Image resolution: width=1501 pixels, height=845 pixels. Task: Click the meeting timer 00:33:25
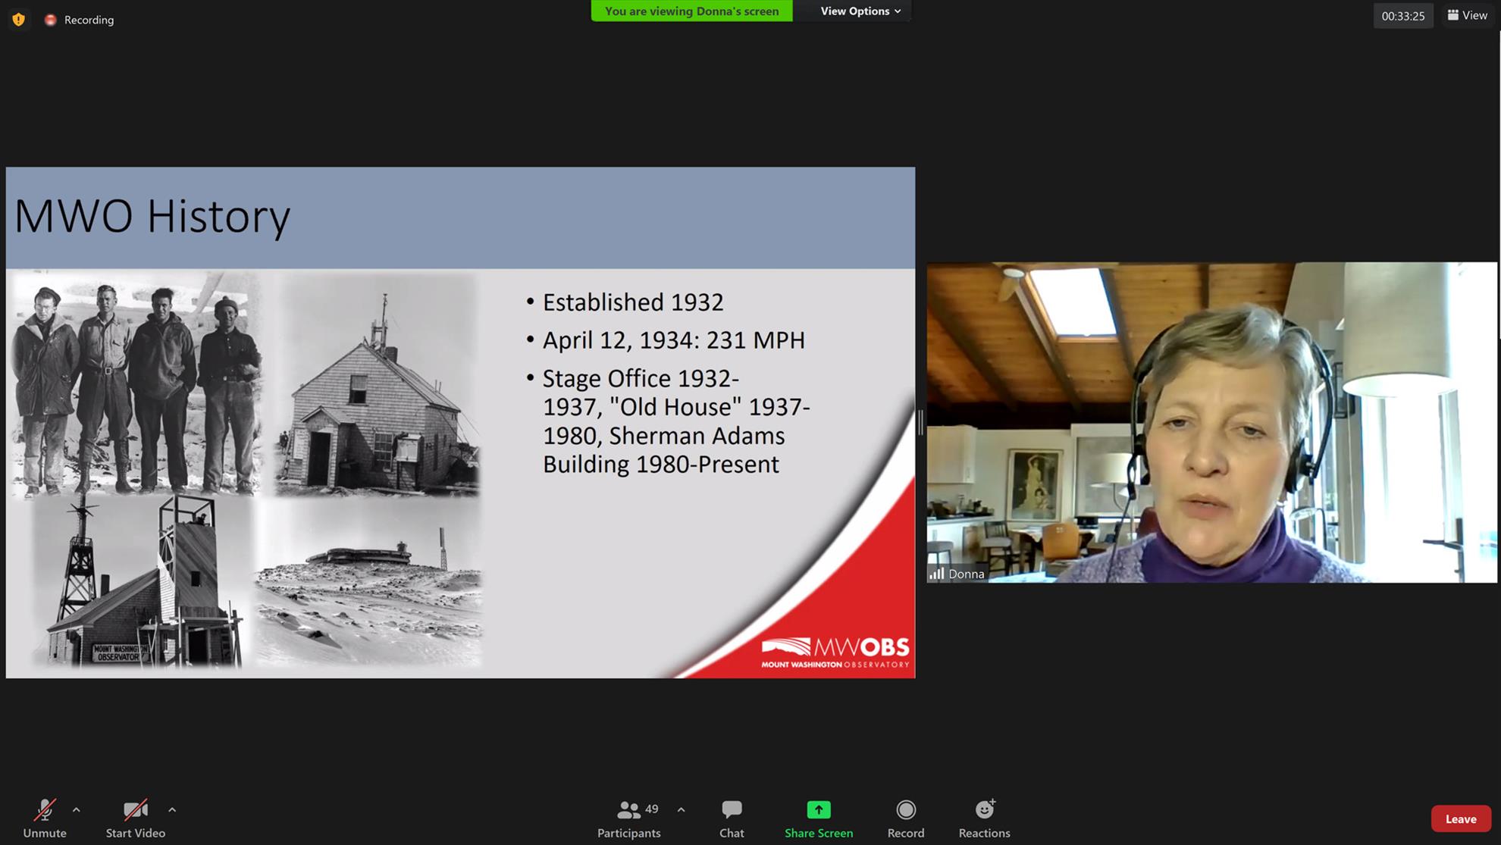pyautogui.click(x=1402, y=16)
